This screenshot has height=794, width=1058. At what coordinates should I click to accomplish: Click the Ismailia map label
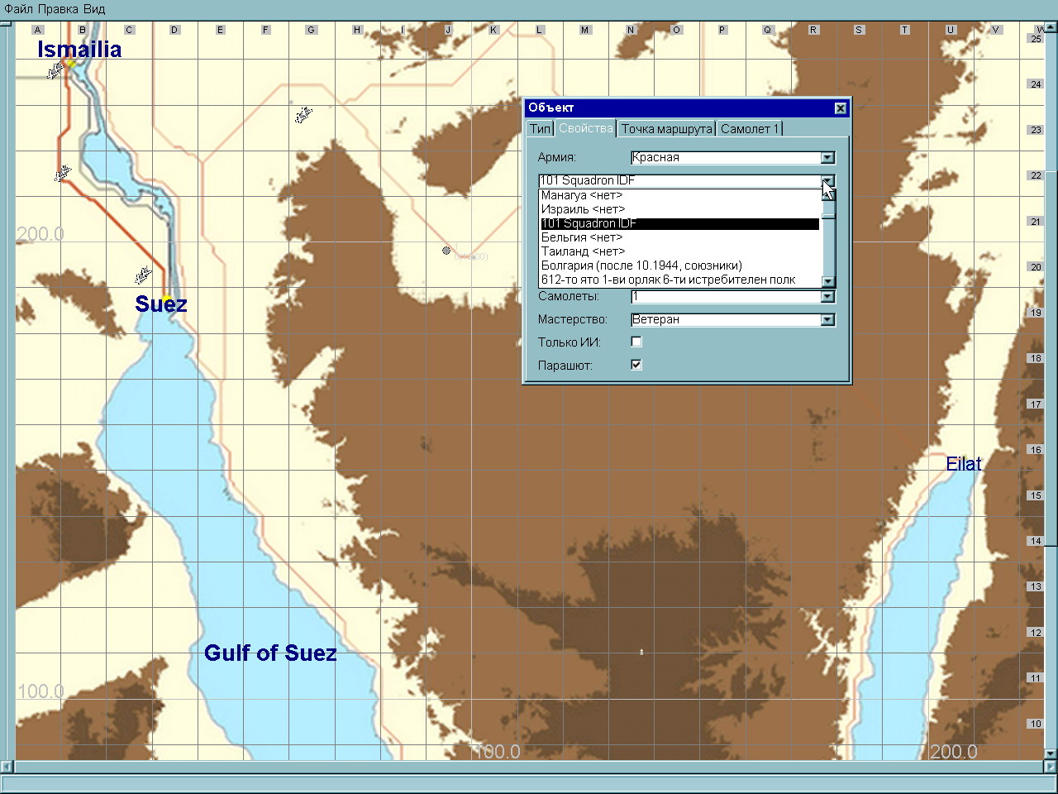coord(79,49)
